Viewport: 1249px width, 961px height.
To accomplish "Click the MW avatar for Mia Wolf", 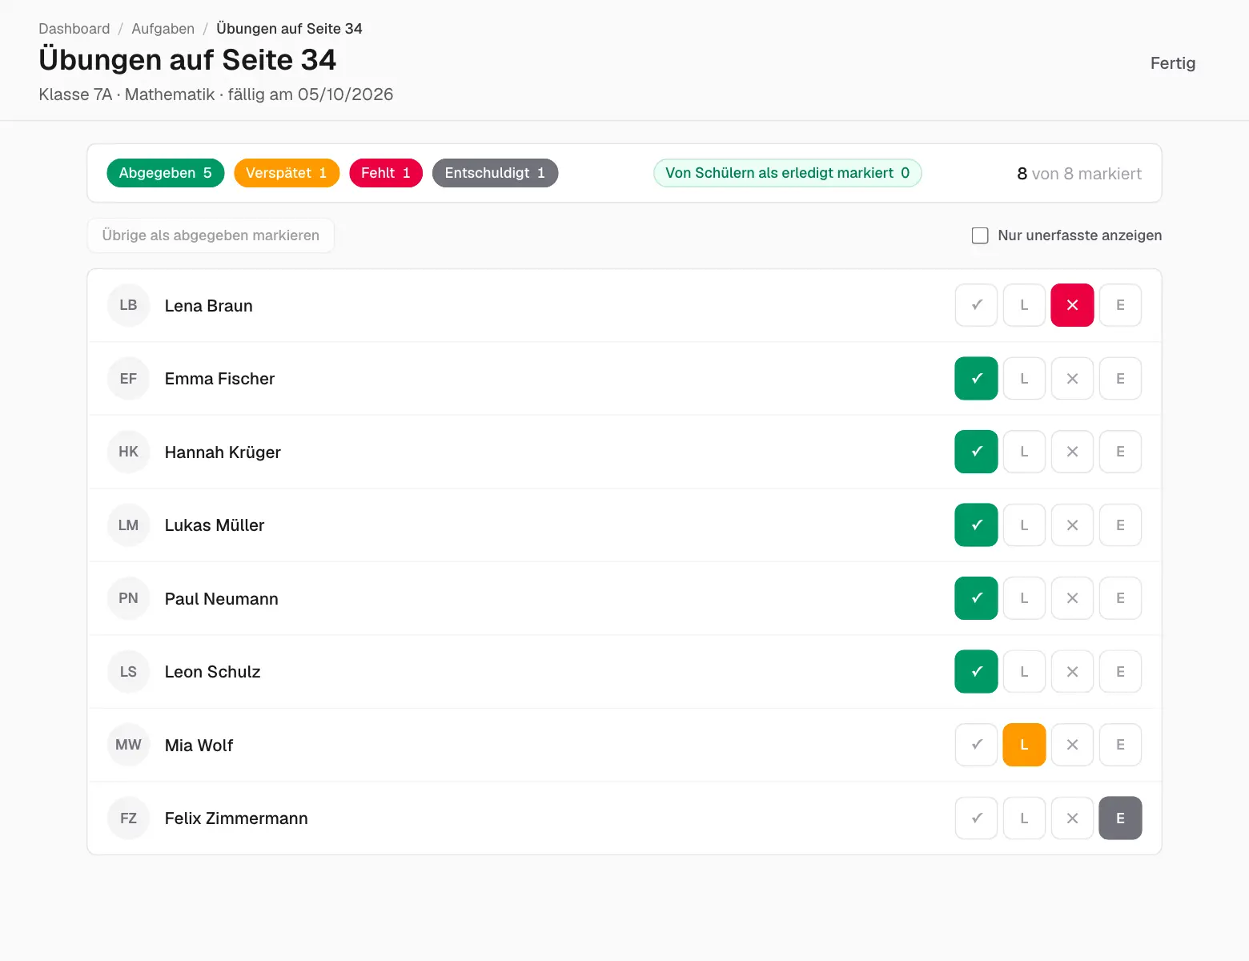I will pyautogui.click(x=128, y=745).
